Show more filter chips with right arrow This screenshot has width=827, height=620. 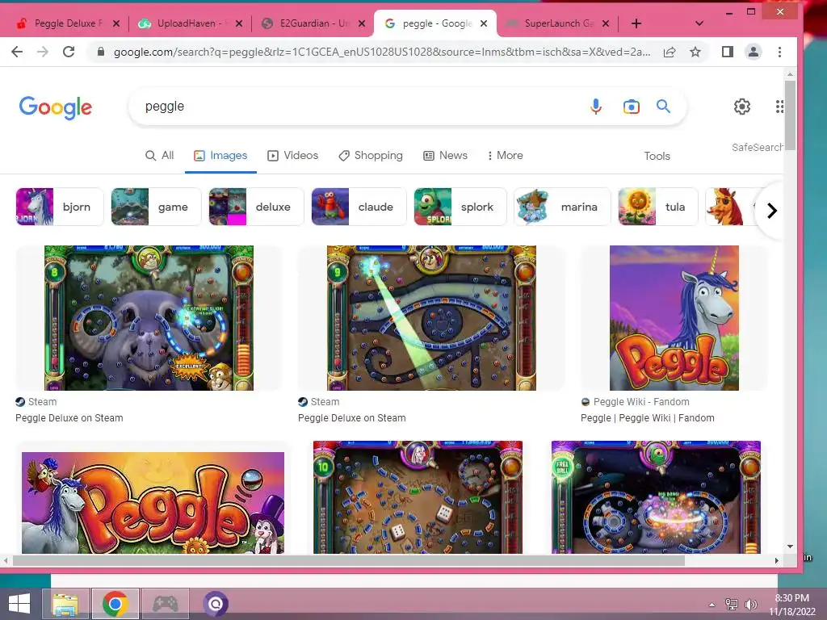point(771,211)
